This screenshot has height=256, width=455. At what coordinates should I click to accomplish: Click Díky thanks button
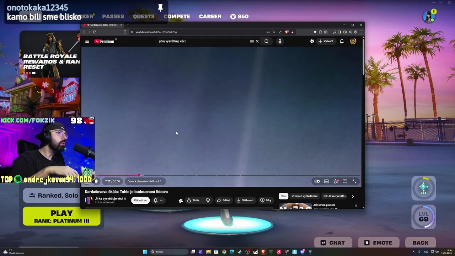(x=266, y=200)
